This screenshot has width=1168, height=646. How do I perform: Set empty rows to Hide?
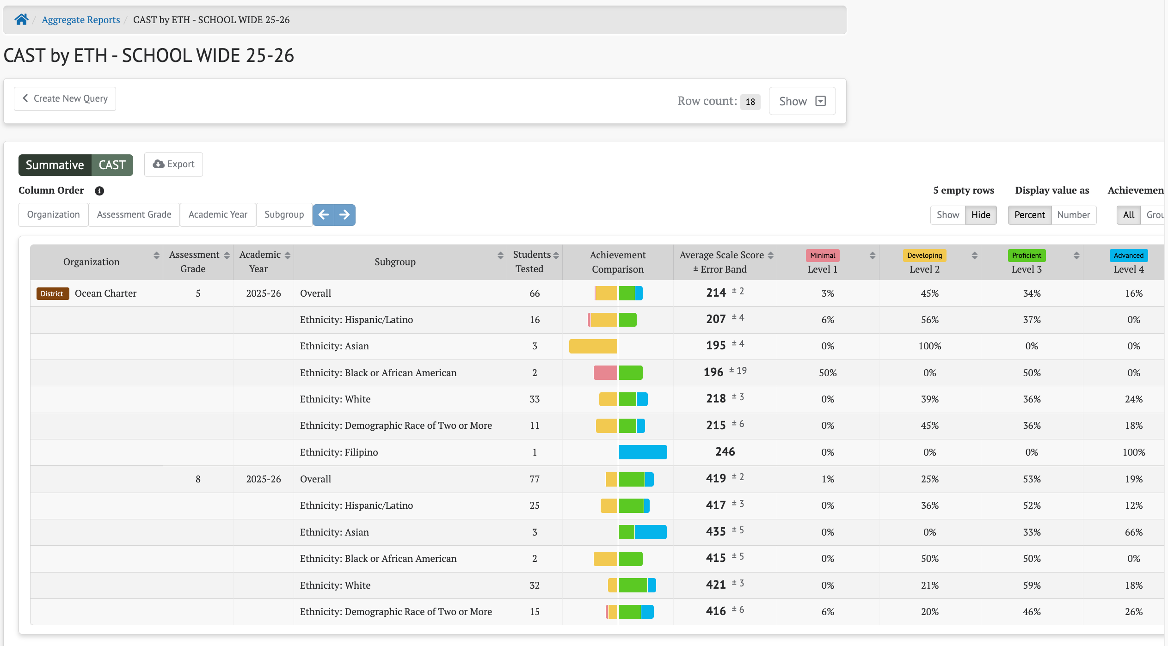tap(981, 215)
